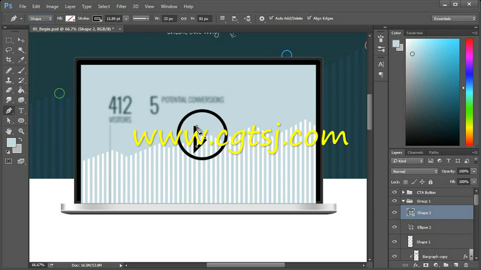Select the Eraser tool
The width and height of the screenshot is (481, 270).
[8, 91]
